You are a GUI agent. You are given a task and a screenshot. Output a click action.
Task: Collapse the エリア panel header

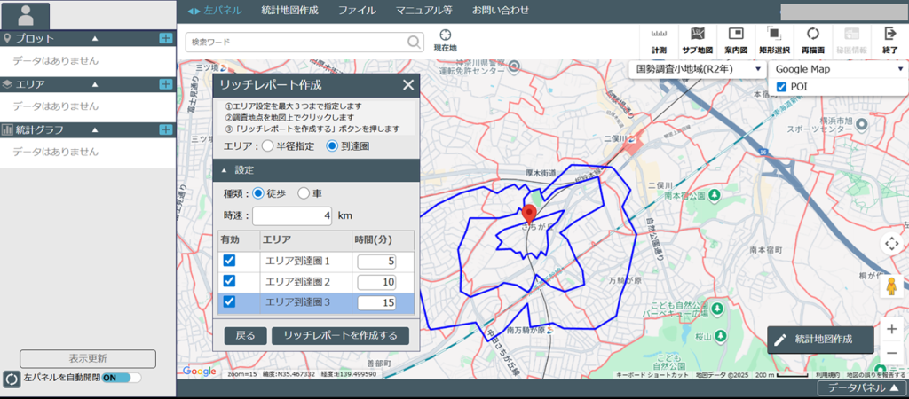tap(87, 84)
